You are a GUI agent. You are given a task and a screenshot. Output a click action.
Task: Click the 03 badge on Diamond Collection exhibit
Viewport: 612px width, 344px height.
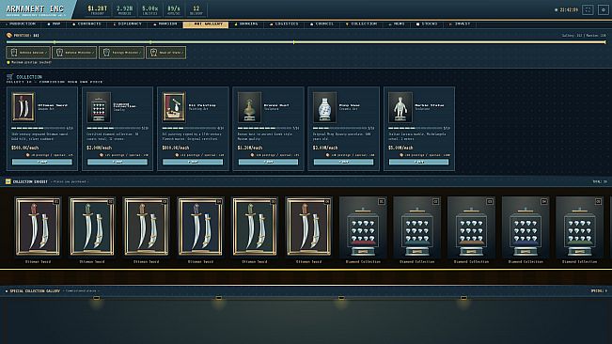(490, 202)
